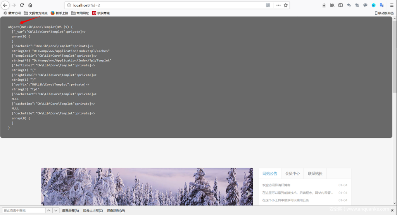397x215 pixels.
Task: Bookmark this page with the star
Action: coord(286,5)
